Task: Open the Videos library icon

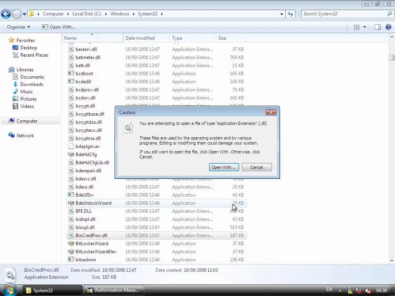Action: 15,106
